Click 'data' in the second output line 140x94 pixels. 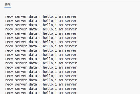click(33, 21)
